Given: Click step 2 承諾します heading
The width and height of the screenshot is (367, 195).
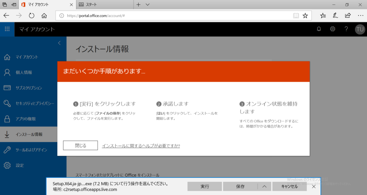Looking at the screenshot, I should point(172,104).
